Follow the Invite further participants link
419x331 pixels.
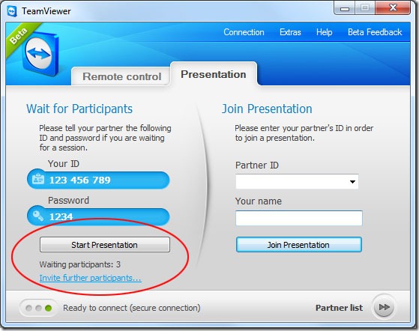(90, 278)
